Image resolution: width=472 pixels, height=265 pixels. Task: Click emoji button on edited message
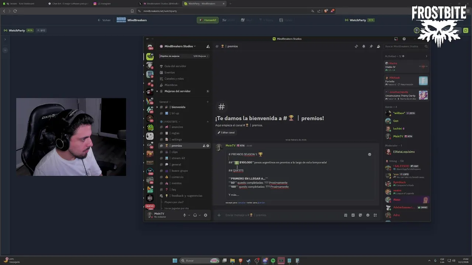[x=369, y=155]
